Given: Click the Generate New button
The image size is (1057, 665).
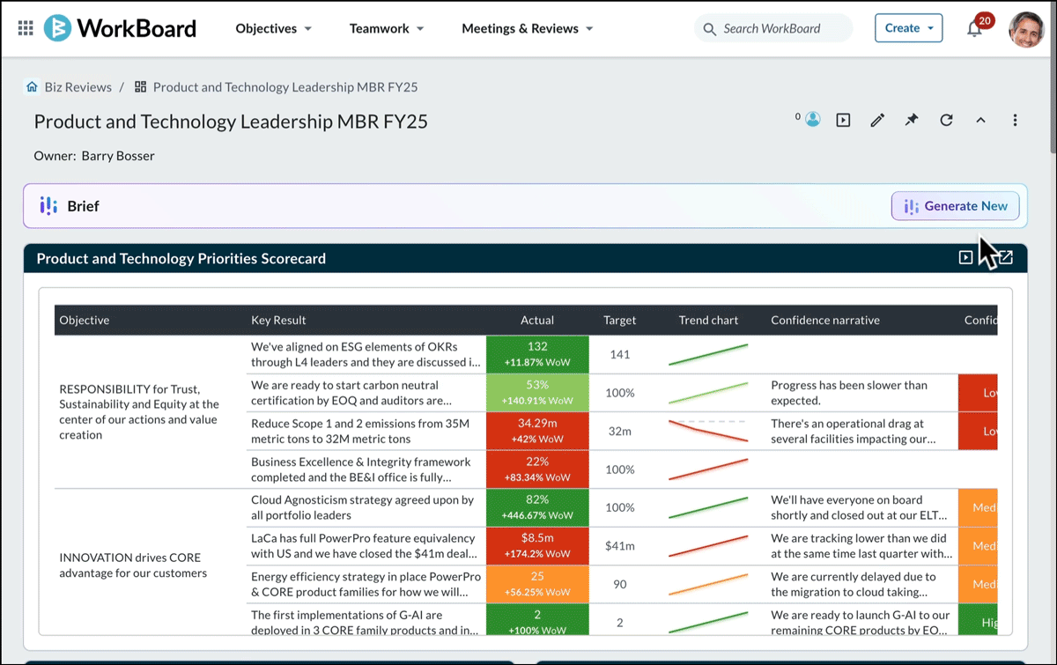Looking at the screenshot, I should [956, 206].
